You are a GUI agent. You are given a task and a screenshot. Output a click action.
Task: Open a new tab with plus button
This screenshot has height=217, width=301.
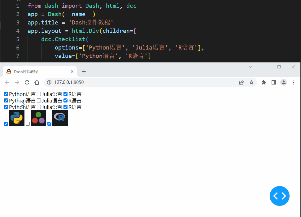coord(84,72)
